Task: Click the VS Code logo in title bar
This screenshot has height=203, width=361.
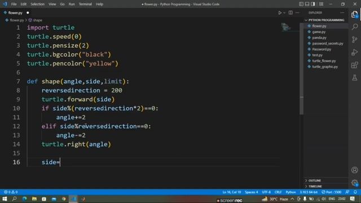Action: pyautogui.click(x=5, y=4)
